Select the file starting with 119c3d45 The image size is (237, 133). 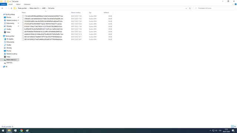pos(44,16)
